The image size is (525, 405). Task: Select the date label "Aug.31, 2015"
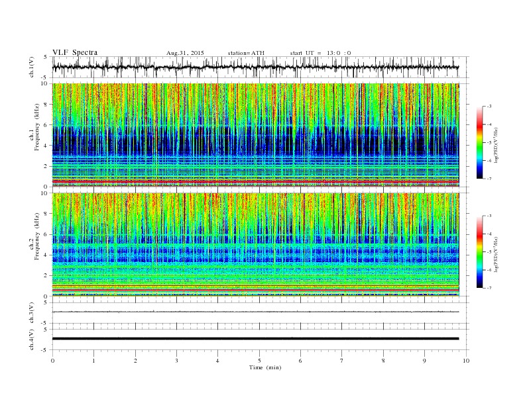(x=185, y=53)
